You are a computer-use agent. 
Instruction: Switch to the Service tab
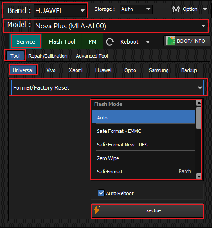pyautogui.click(x=26, y=41)
